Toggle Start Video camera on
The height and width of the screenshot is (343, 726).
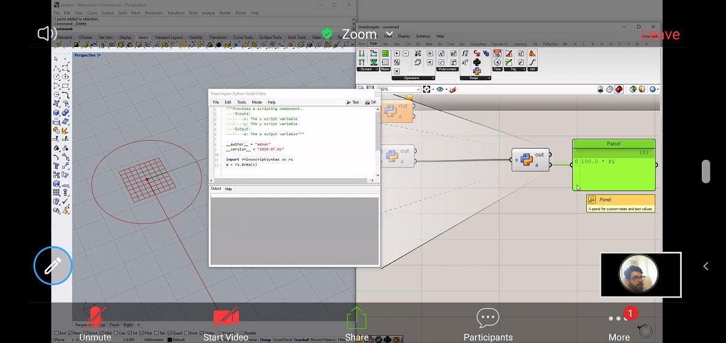226,323
